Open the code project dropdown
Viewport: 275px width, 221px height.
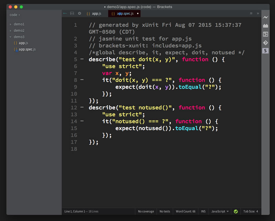[15, 15]
